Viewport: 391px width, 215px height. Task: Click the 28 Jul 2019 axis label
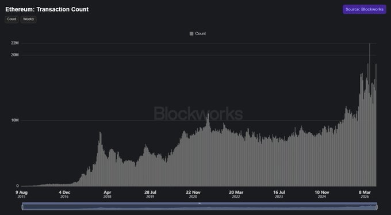[x=150, y=194]
